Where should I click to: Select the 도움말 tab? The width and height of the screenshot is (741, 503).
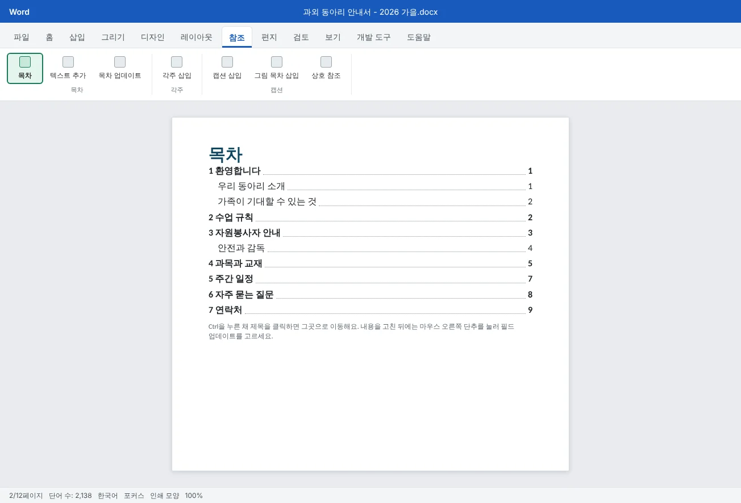419,37
